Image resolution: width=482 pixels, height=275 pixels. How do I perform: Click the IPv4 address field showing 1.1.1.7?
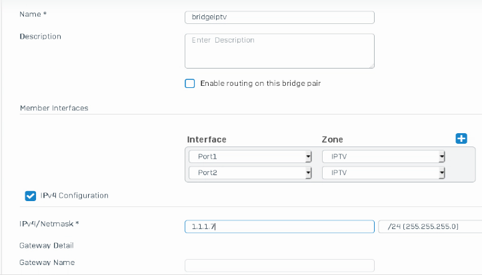click(x=279, y=226)
